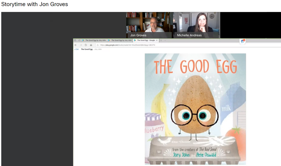Click the browser back arrow
The height and width of the screenshot is (166, 281).
[x=76, y=45]
